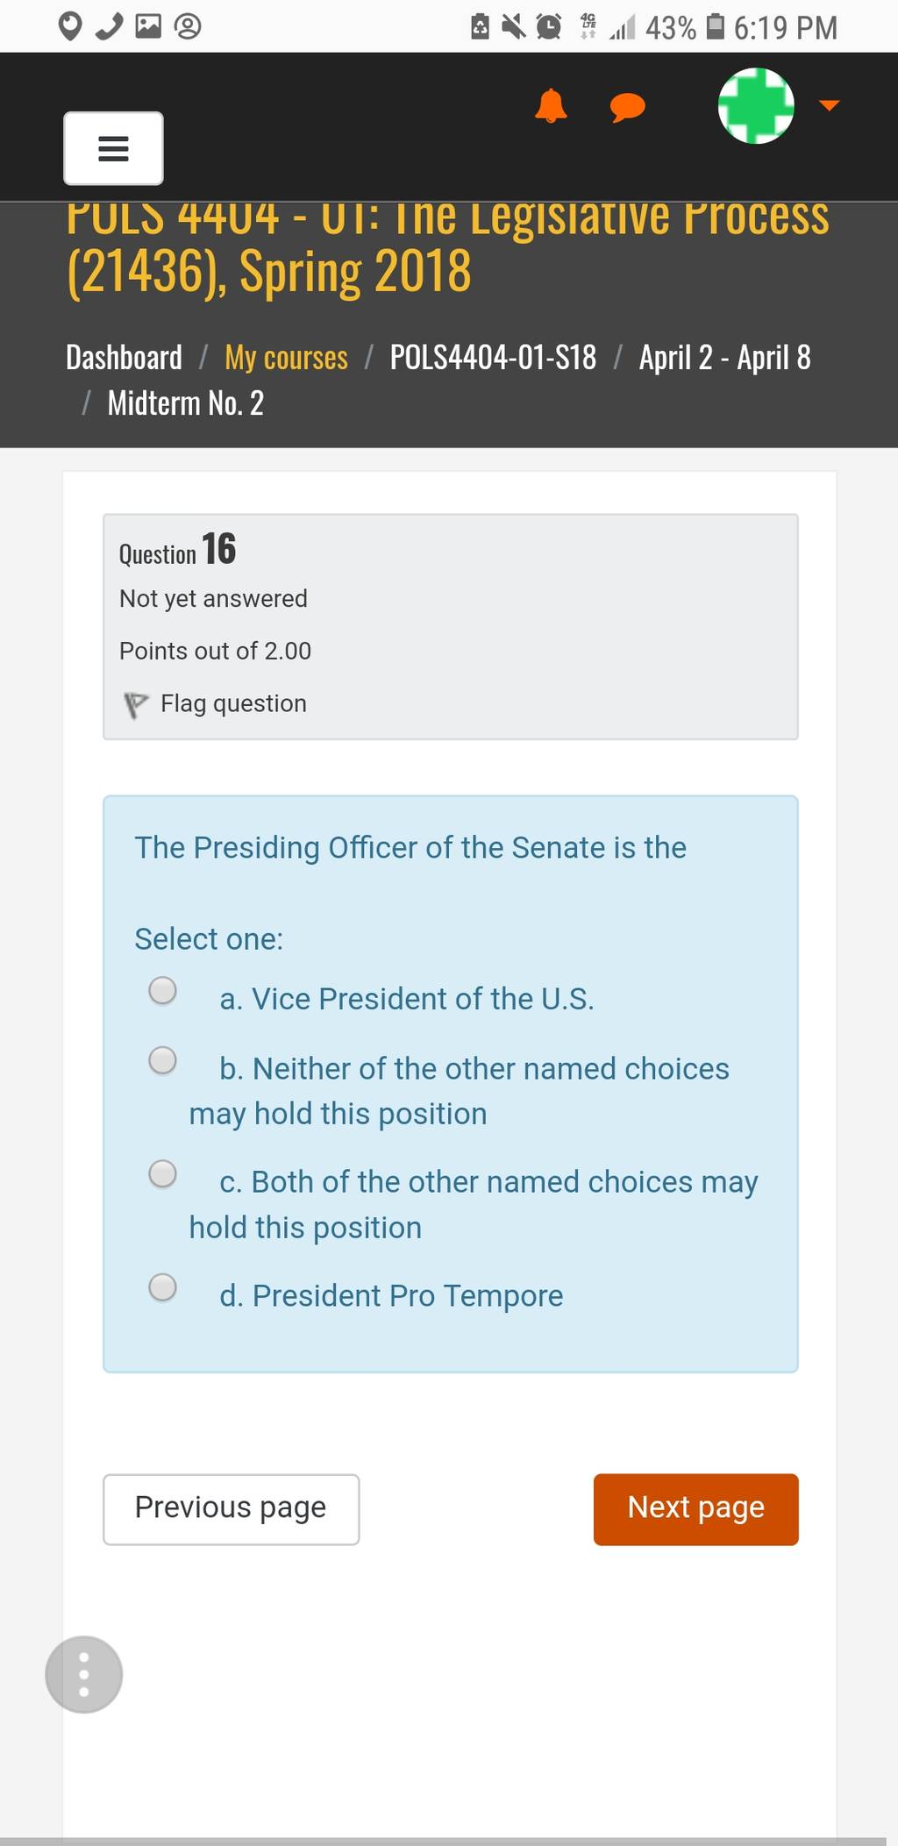The height and width of the screenshot is (1846, 898).
Task: Select answer a. Vice President of the U.S.
Action: click(x=162, y=990)
